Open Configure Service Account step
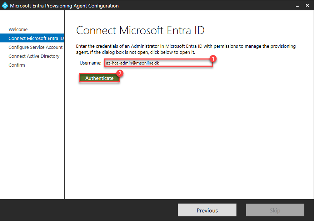Viewport: 314px width, 221px height. (35, 47)
